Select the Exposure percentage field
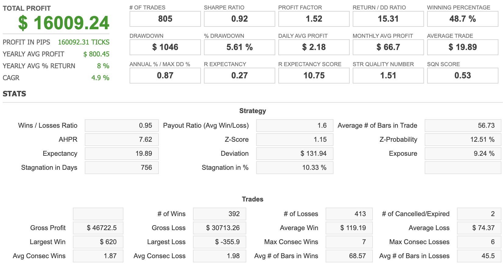Image resolution: width=503 pixels, height=267 pixels. (x=463, y=154)
